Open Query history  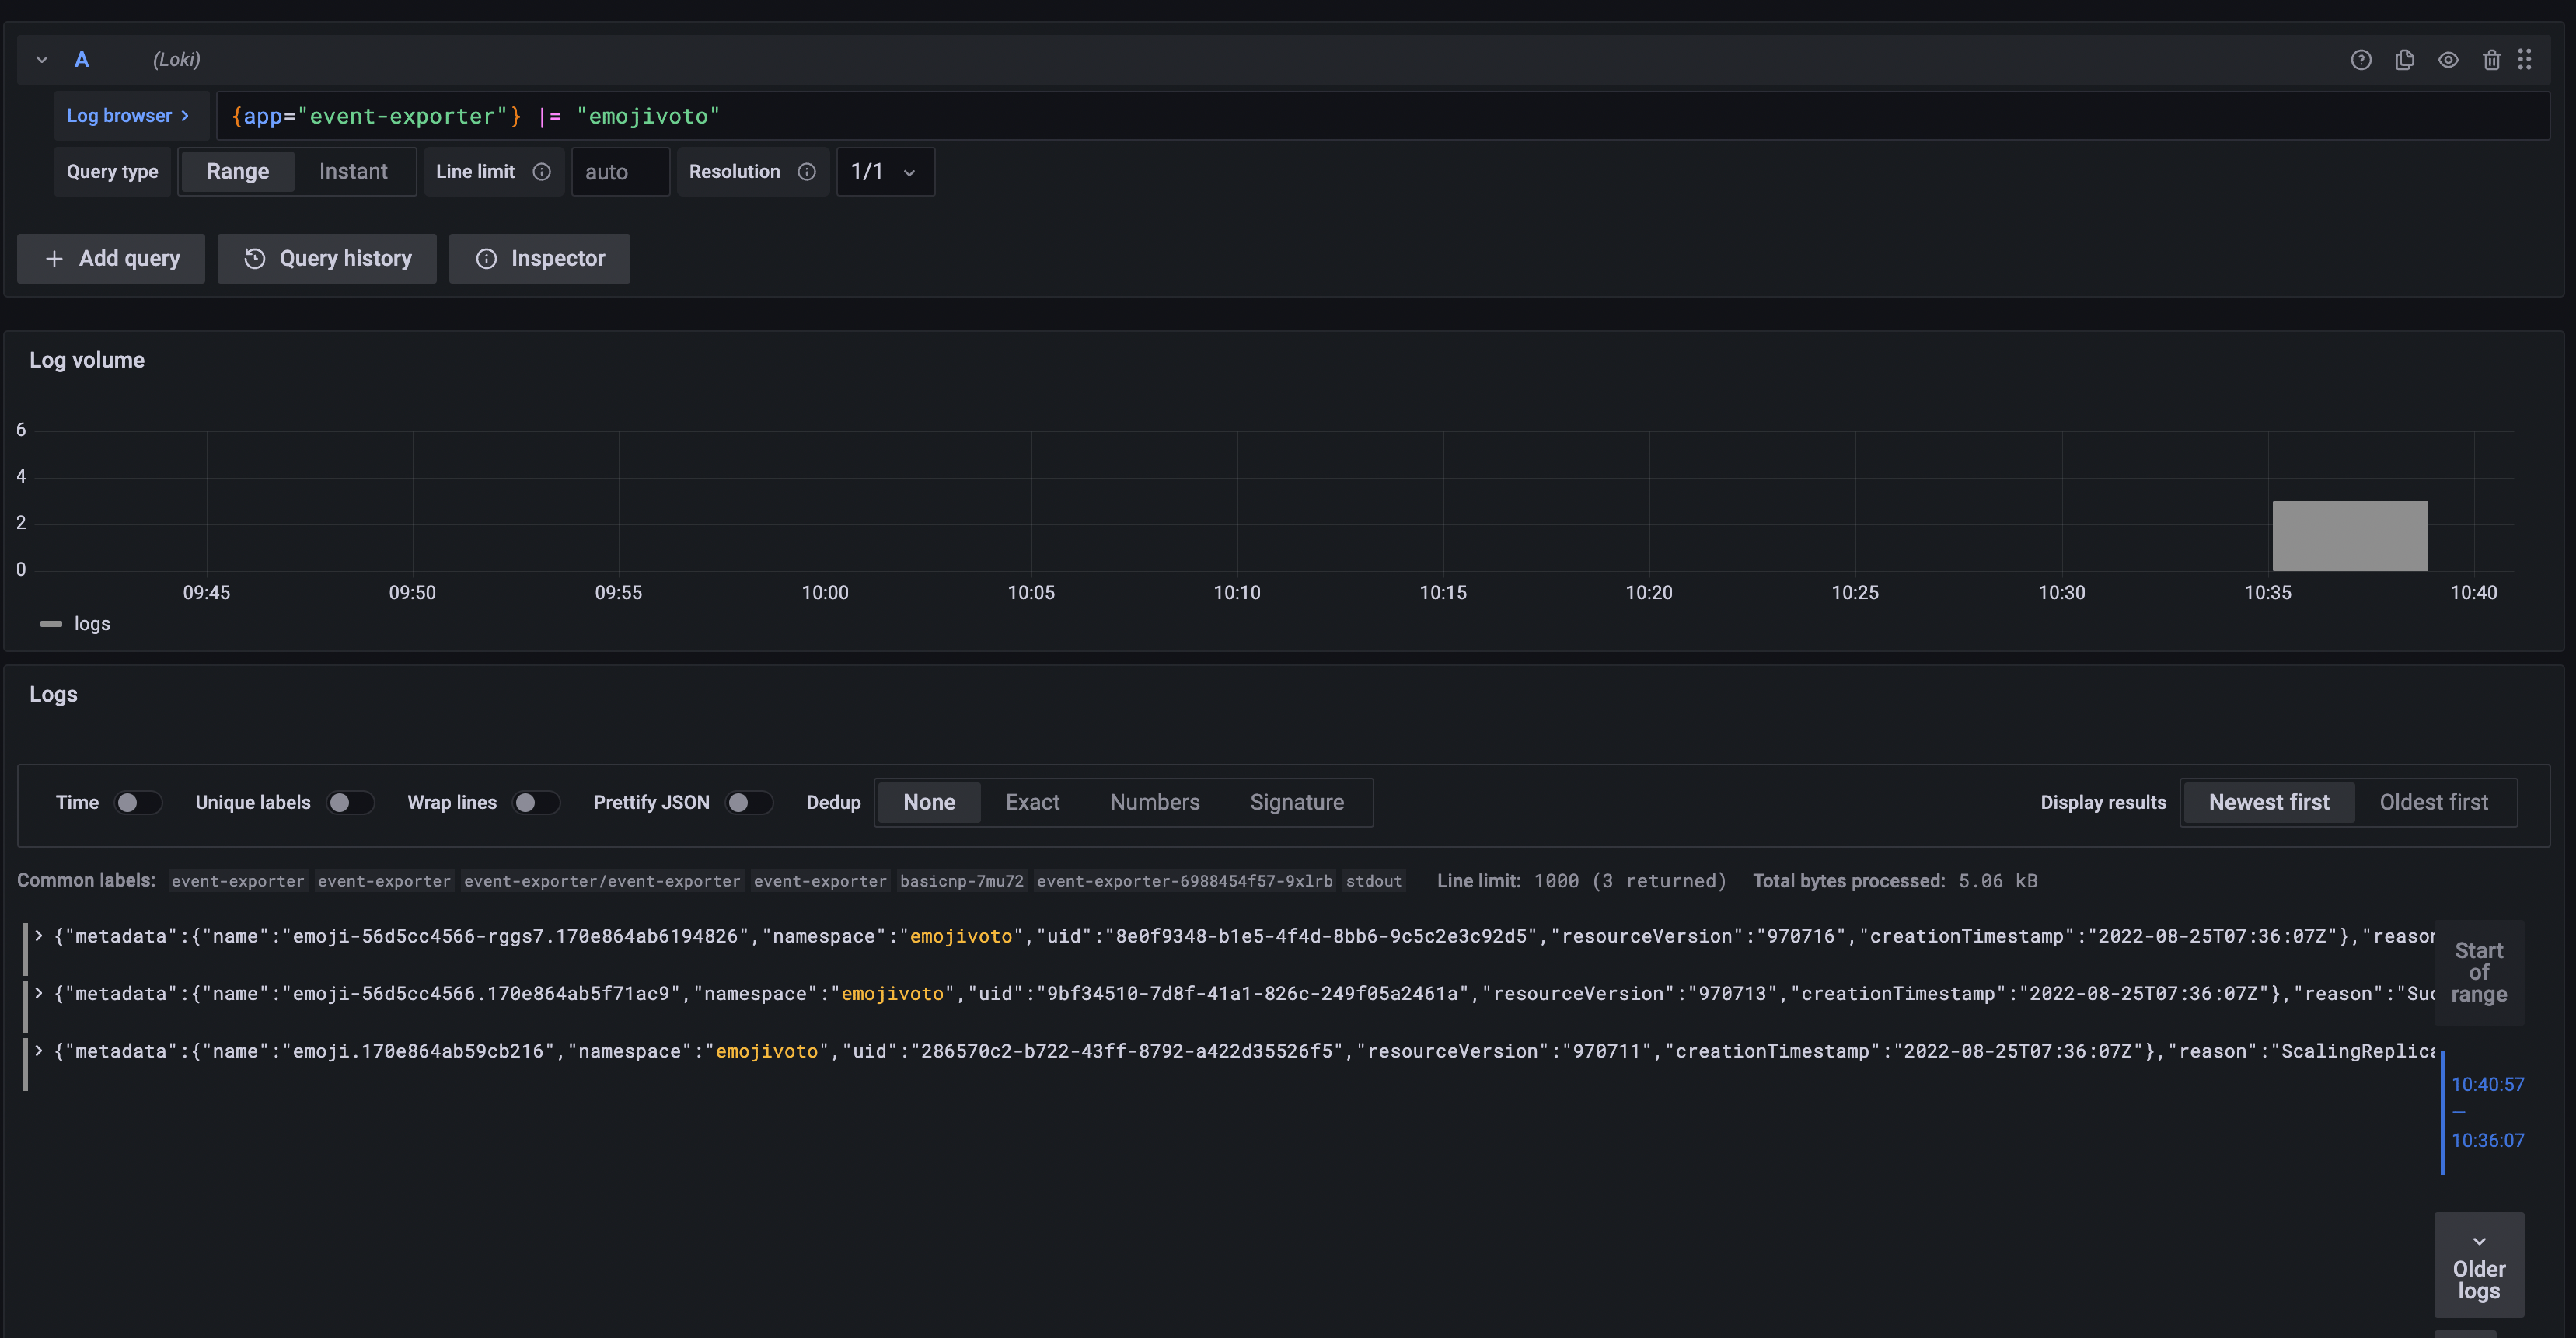coord(327,259)
